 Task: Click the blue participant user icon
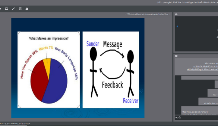tap(177, 26)
